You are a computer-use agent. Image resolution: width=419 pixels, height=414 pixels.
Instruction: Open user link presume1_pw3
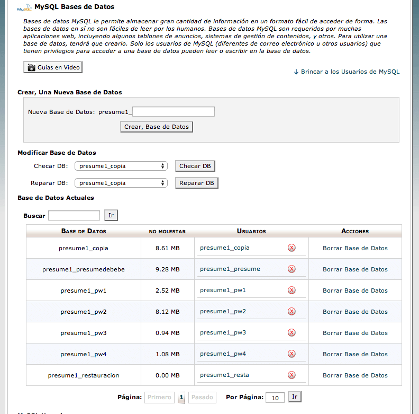click(x=223, y=332)
